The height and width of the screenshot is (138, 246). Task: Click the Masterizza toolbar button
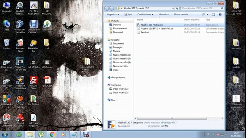click(x=163, y=15)
